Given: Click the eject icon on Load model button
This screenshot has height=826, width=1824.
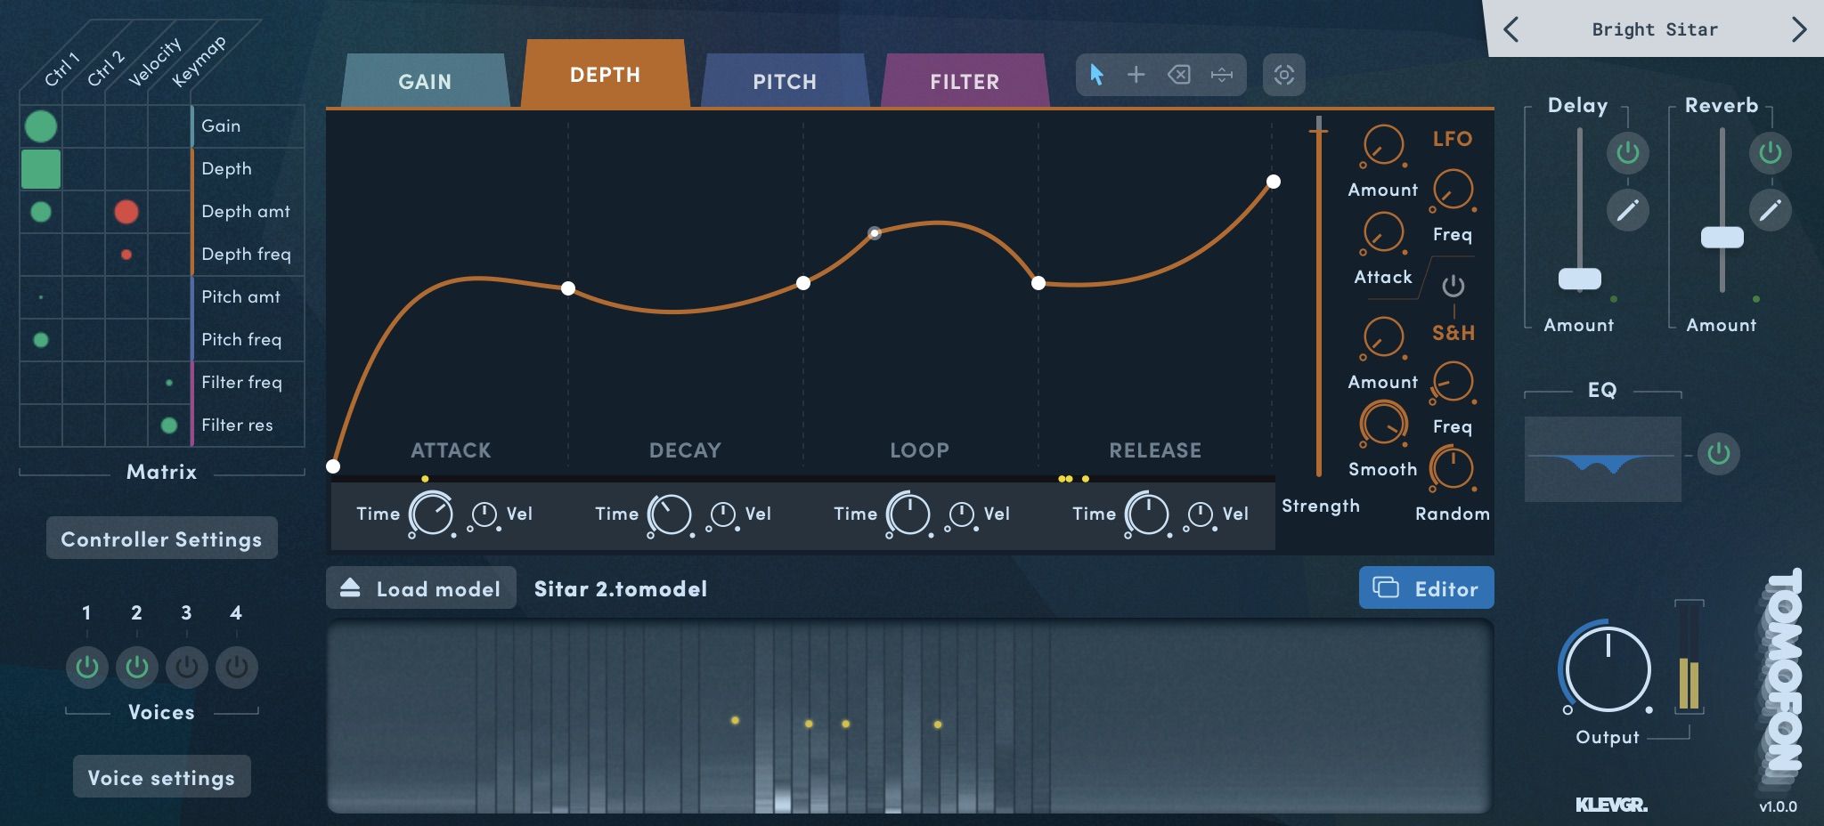Looking at the screenshot, I should pyautogui.click(x=348, y=587).
